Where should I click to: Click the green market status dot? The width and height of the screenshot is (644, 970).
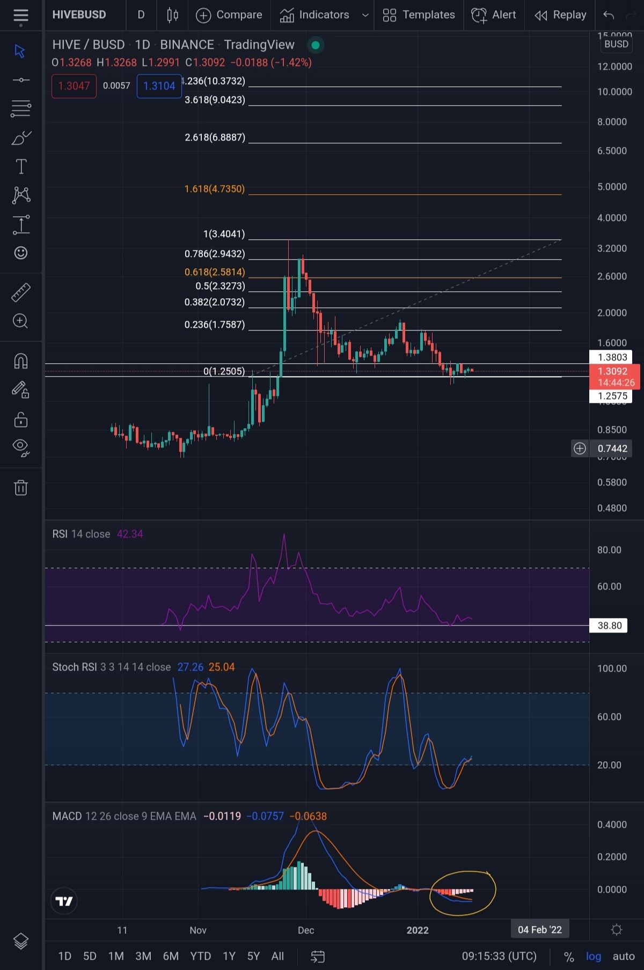[316, 45]
